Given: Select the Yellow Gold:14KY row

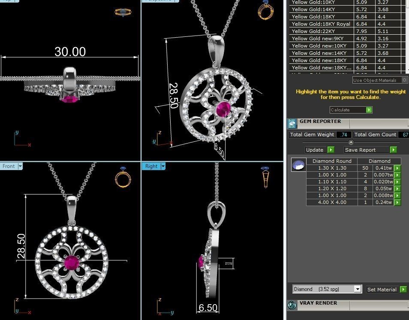Looking at the screenshot, I should click(347, 9).
